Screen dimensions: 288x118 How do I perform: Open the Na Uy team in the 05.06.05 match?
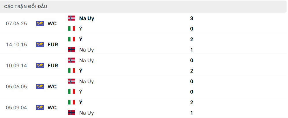[87, 81]
